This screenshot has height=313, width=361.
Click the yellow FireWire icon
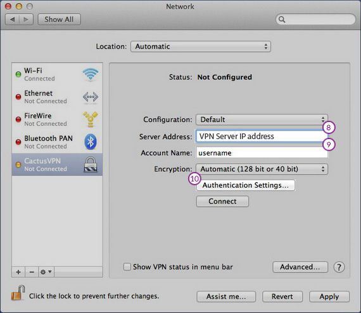[91, 120]
